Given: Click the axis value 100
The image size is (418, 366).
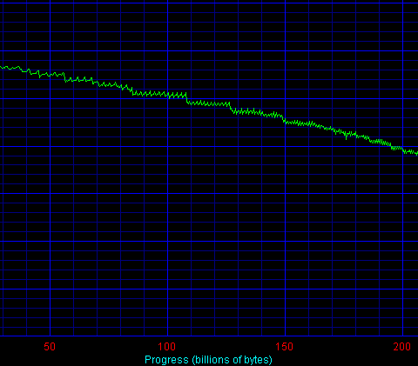Looking at the screenshot, I should pyautogui.click(x=167, y=347).
